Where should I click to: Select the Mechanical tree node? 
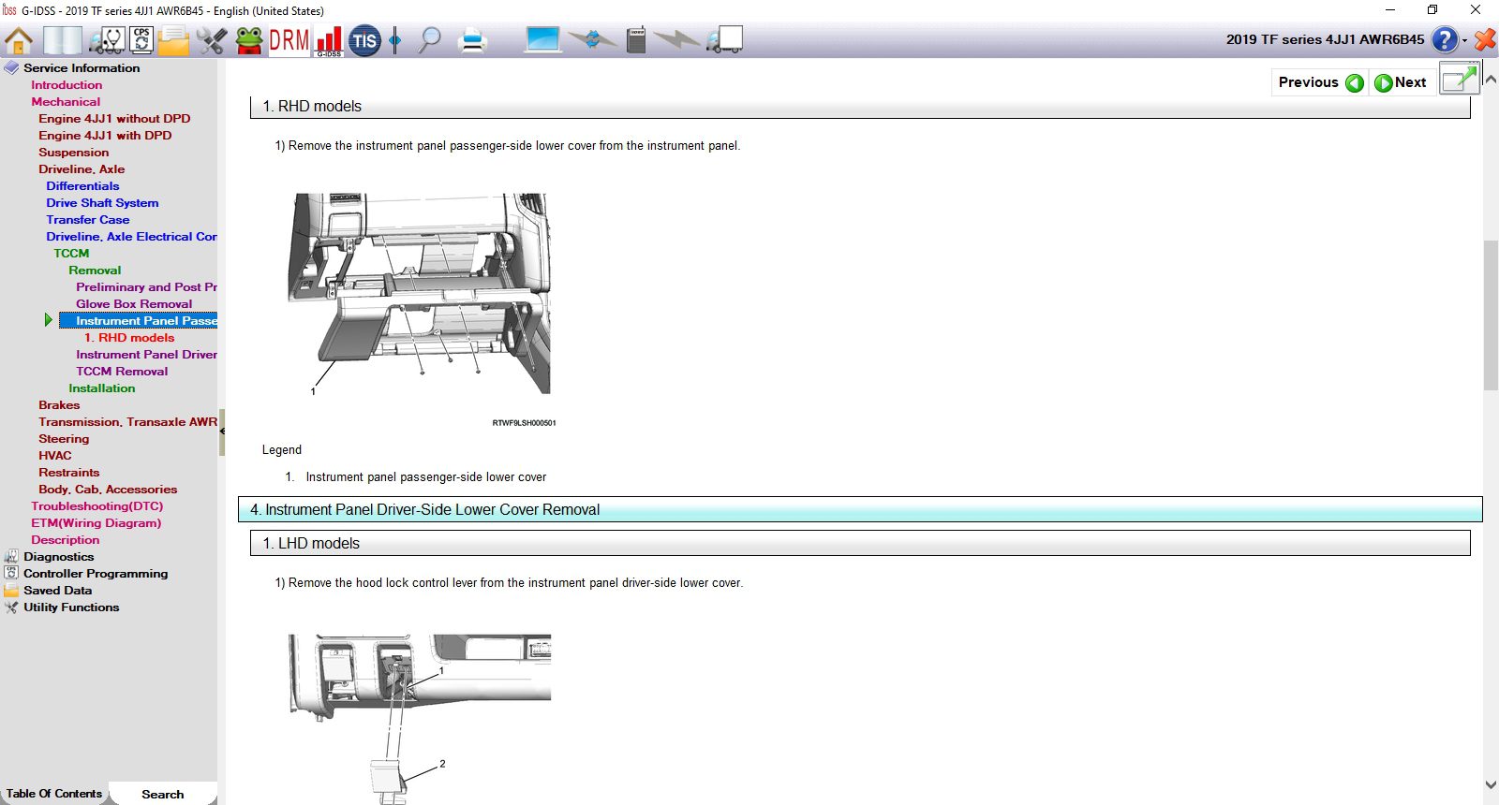(x=66, y=102)
